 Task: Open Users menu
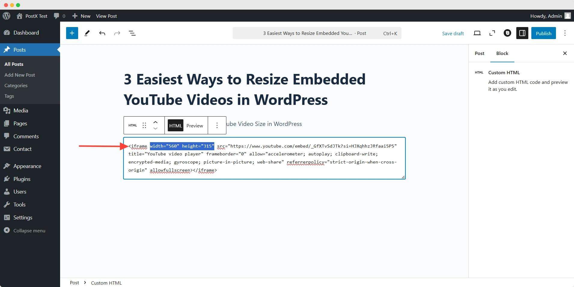point(30,191)
